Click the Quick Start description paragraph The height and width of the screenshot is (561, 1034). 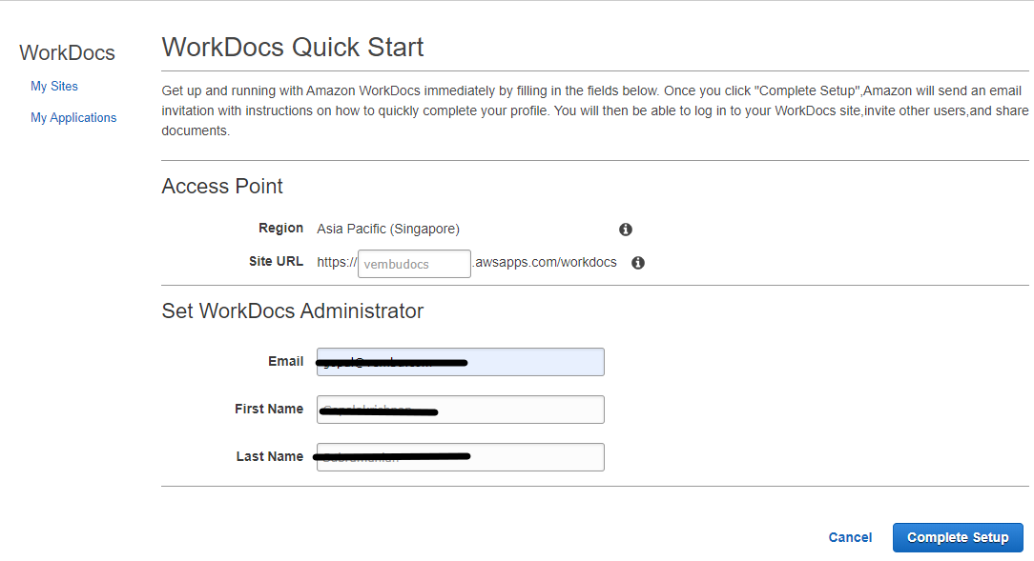(595, 110)
